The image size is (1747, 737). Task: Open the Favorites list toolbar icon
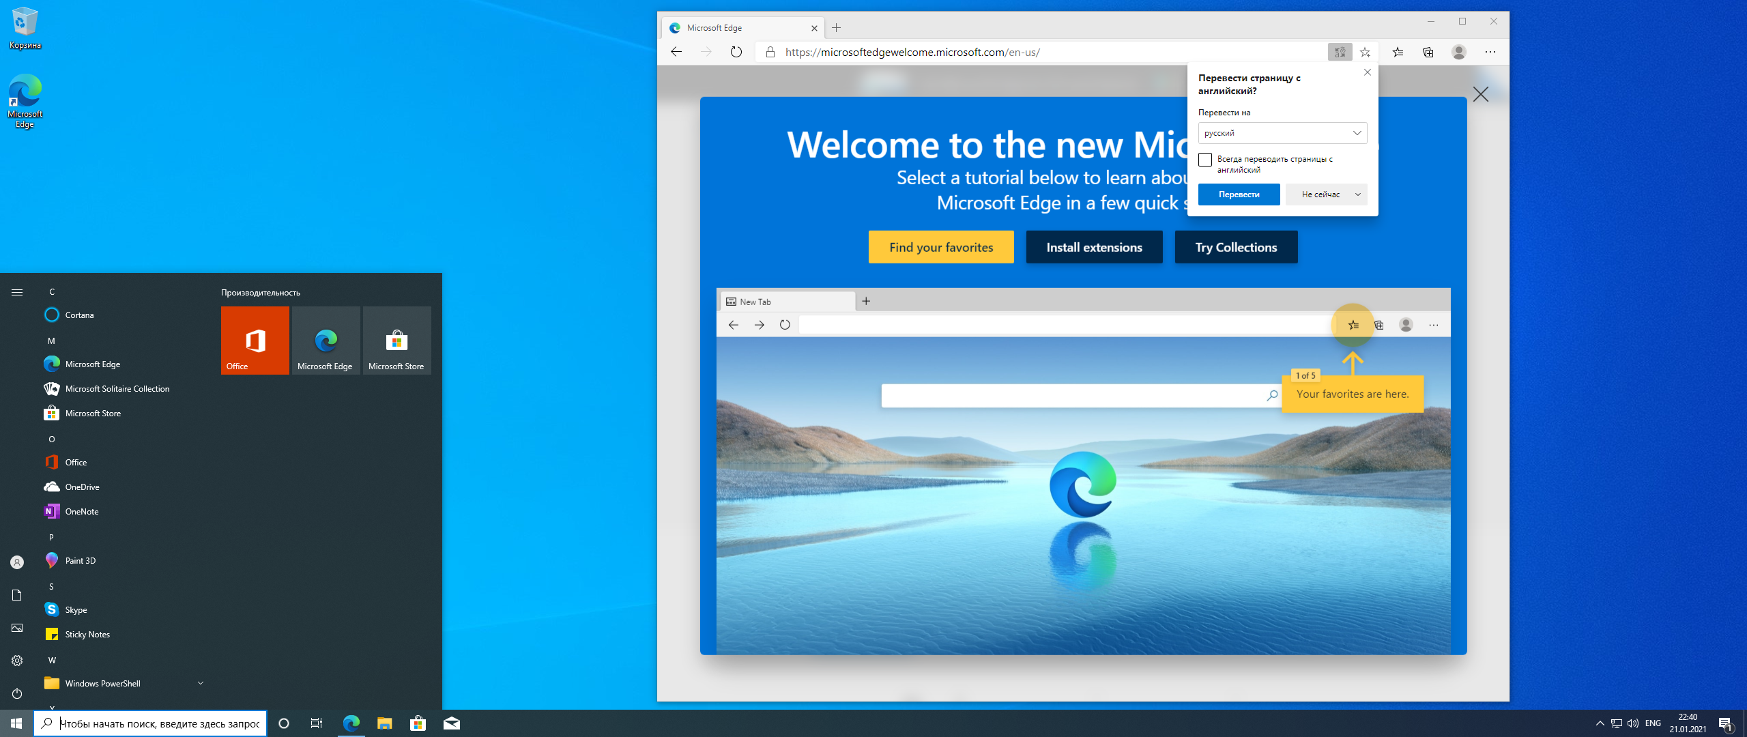(1398, 52)
